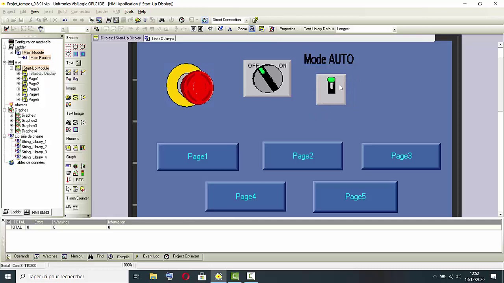Select the RTC element in palette

[80, 180]
